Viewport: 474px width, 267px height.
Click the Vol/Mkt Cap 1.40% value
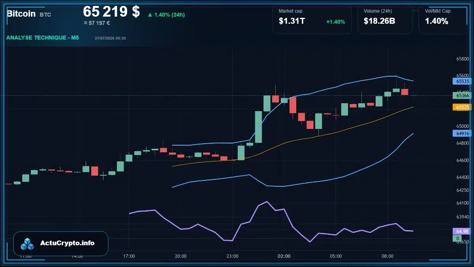436,21
